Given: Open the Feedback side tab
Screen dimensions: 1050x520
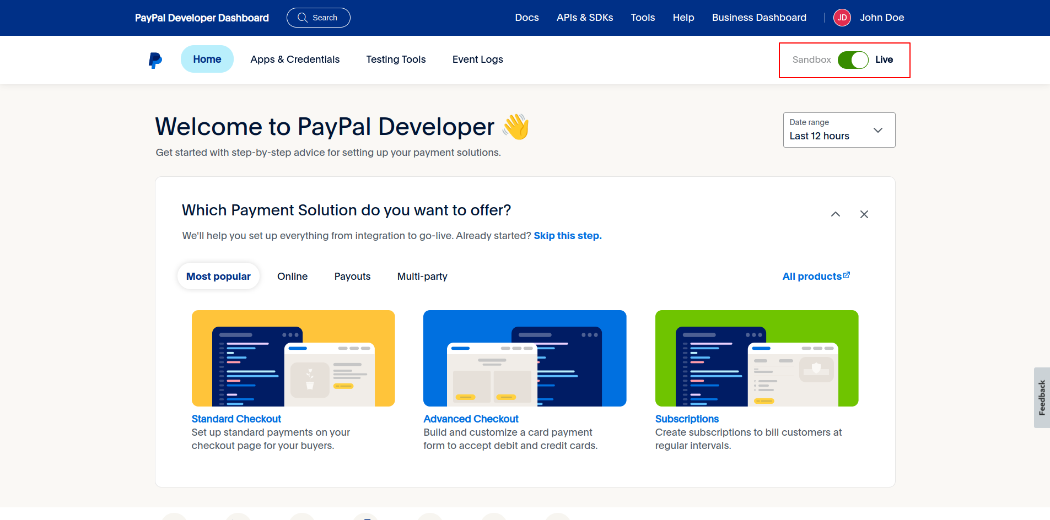Looking at the screenshot, I should point(1042,398).
